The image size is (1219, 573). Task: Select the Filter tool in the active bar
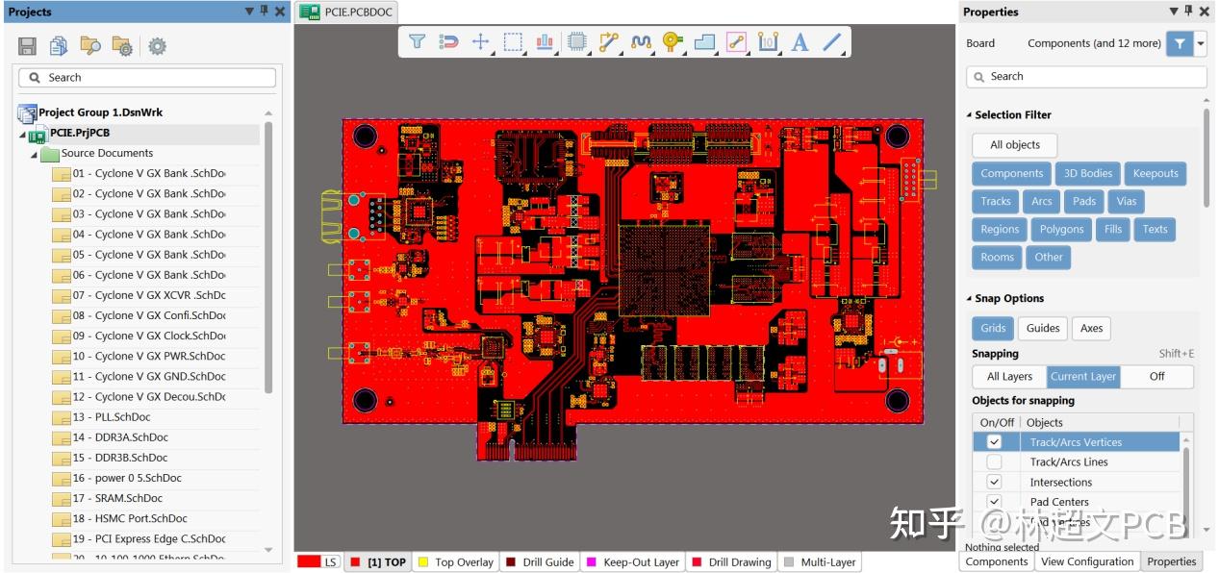click(x=417, y=41)
